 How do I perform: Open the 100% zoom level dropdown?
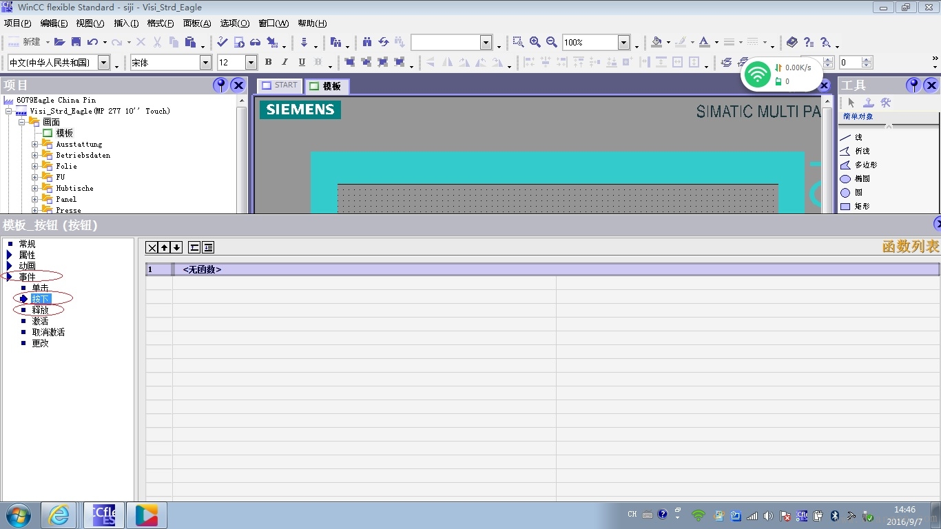click(623, 43)
